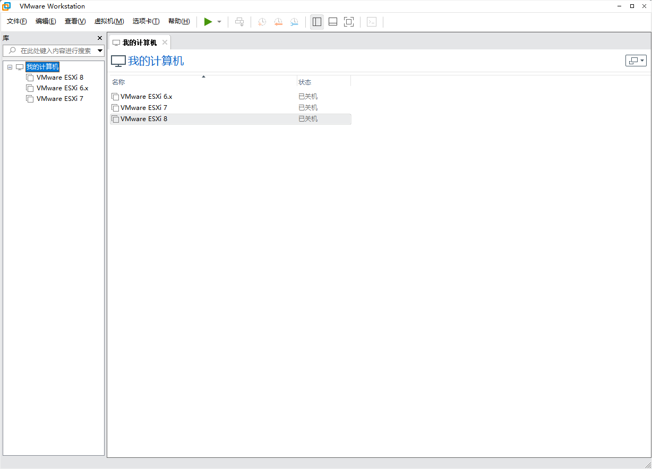652x469 pixels.
Task: Open the 虚拟机 menu
Action: point(109,21)
